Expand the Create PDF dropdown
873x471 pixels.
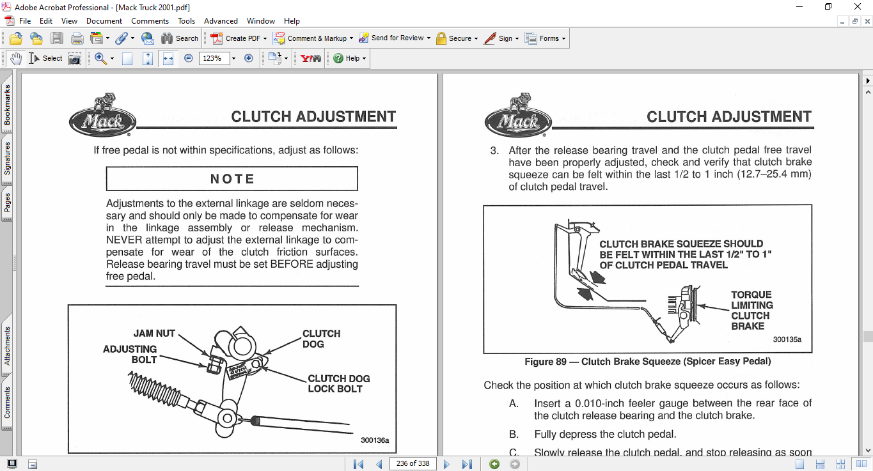click(x=265, y=38)
